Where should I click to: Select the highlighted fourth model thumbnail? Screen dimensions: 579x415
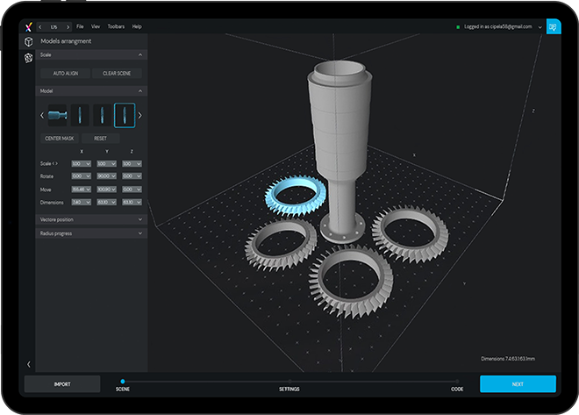point(125,115)
